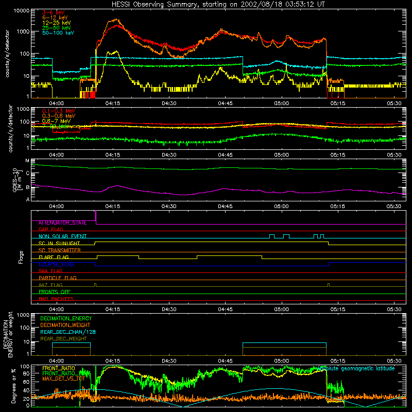Select the PARTICLE_FLAG label

coord(58,278)
